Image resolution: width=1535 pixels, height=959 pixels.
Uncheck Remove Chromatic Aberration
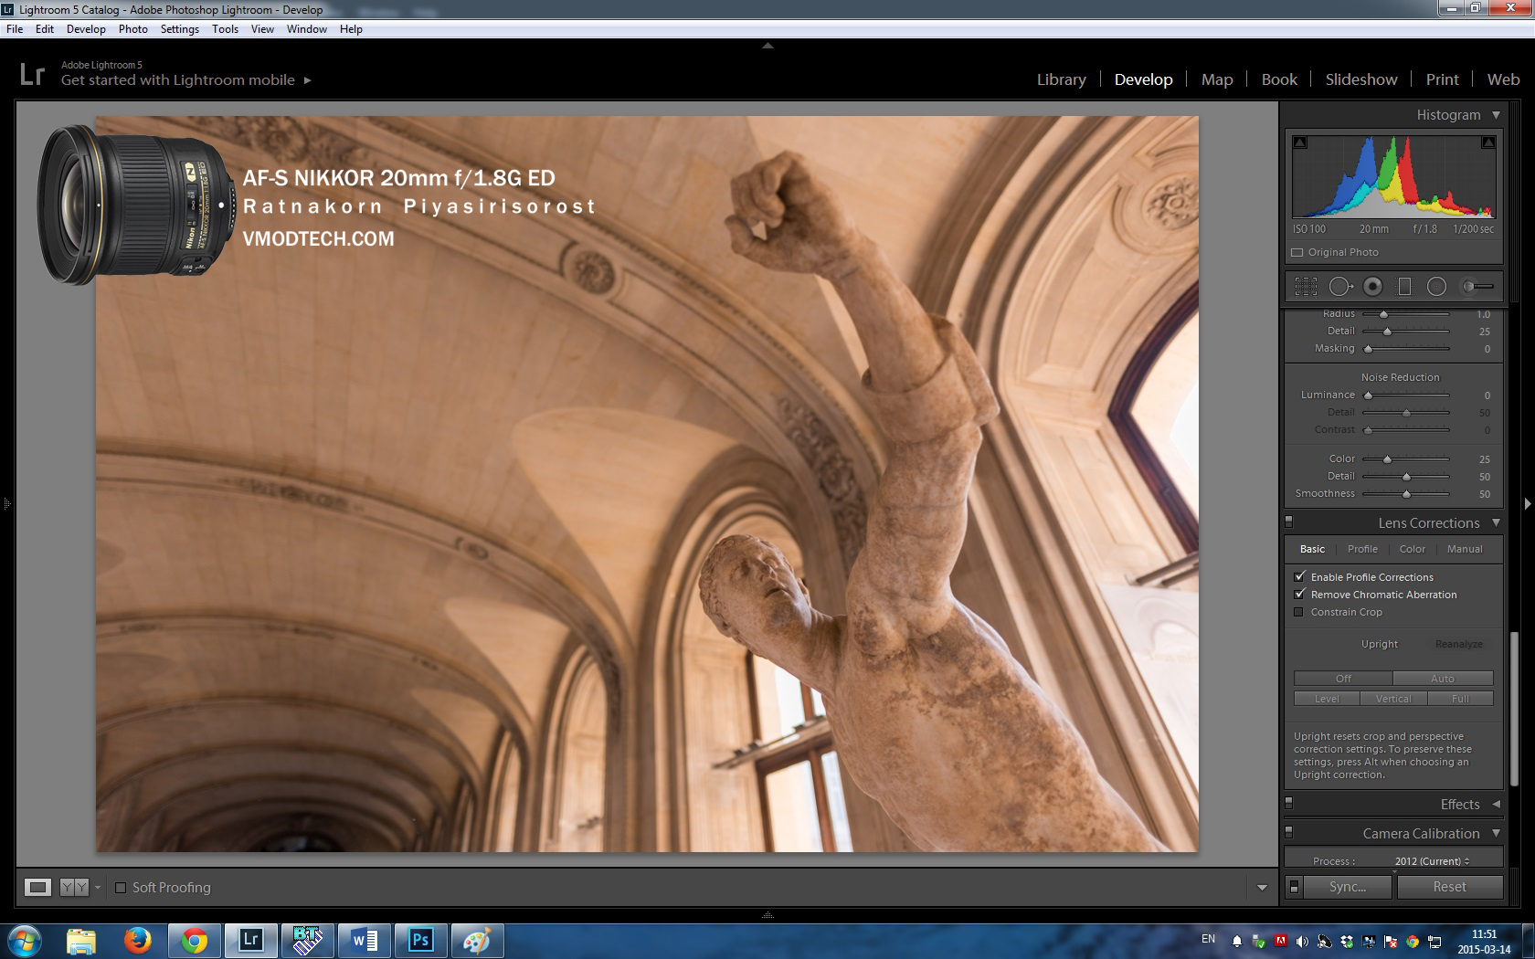tap(1299, 594)
